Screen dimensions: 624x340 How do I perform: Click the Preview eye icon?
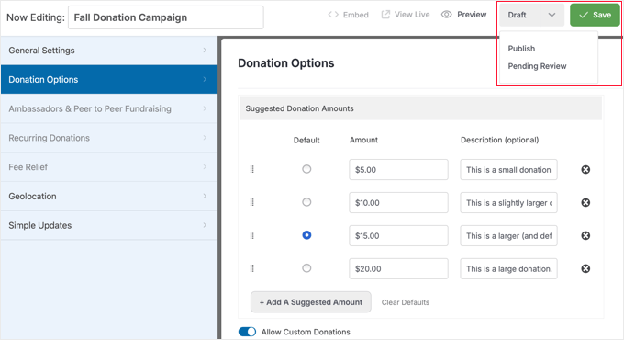[x=447, y=15]
